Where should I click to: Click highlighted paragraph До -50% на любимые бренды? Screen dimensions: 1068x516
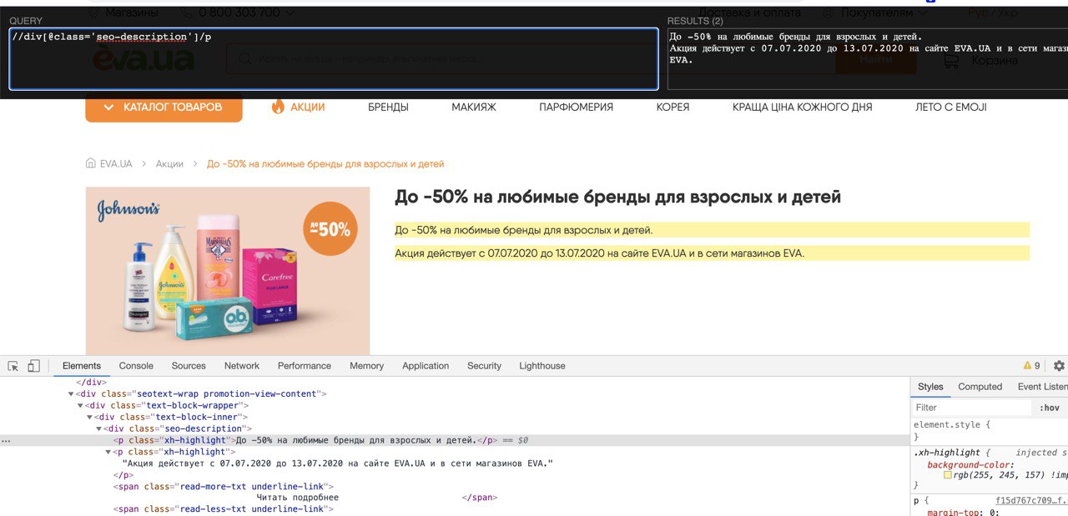click(x=712, y=230)
